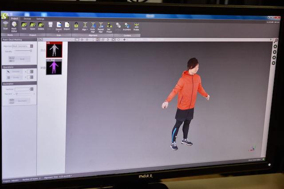
Task: Select the purple body scan thumbnail
Action: point(54,67)
